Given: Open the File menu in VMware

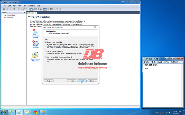Looking at the screenshot, I should tap(5, 6).
